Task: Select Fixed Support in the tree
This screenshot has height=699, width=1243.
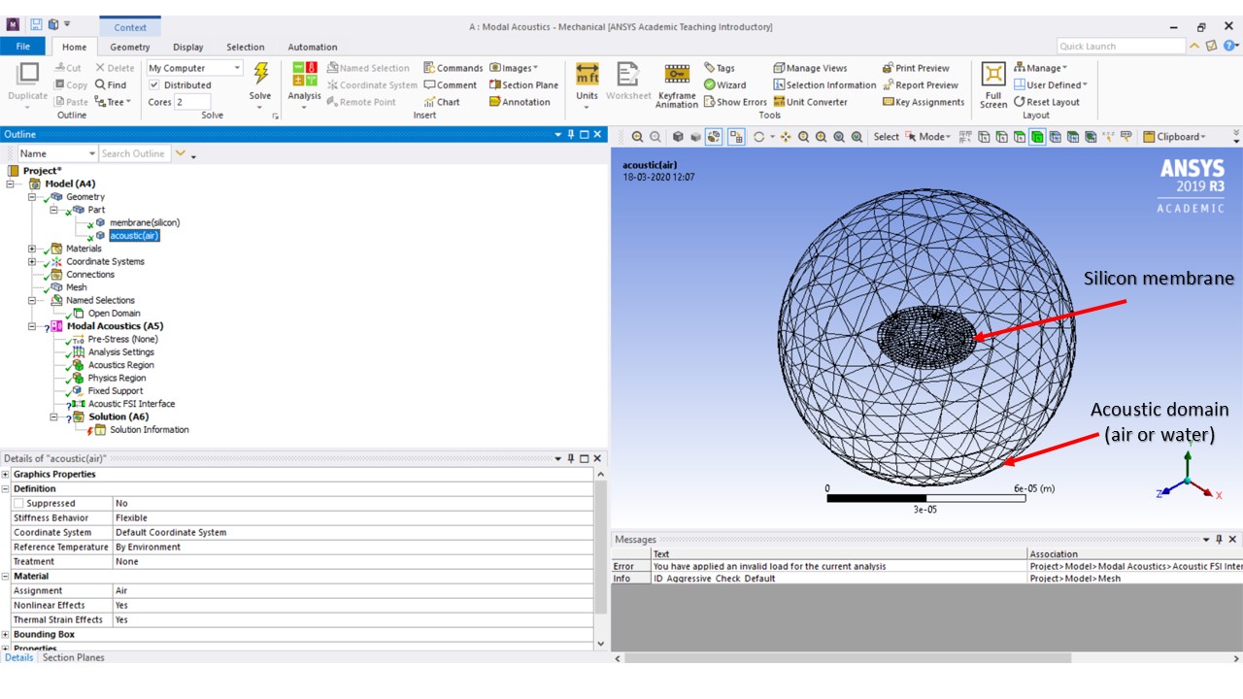Action: click(115, 391)
